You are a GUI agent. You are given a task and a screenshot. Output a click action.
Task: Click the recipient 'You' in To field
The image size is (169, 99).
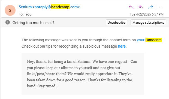pos(28,14)
